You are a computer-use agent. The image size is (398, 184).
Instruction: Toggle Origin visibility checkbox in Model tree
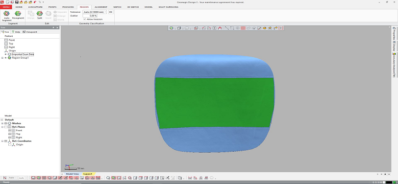point(10,144)
